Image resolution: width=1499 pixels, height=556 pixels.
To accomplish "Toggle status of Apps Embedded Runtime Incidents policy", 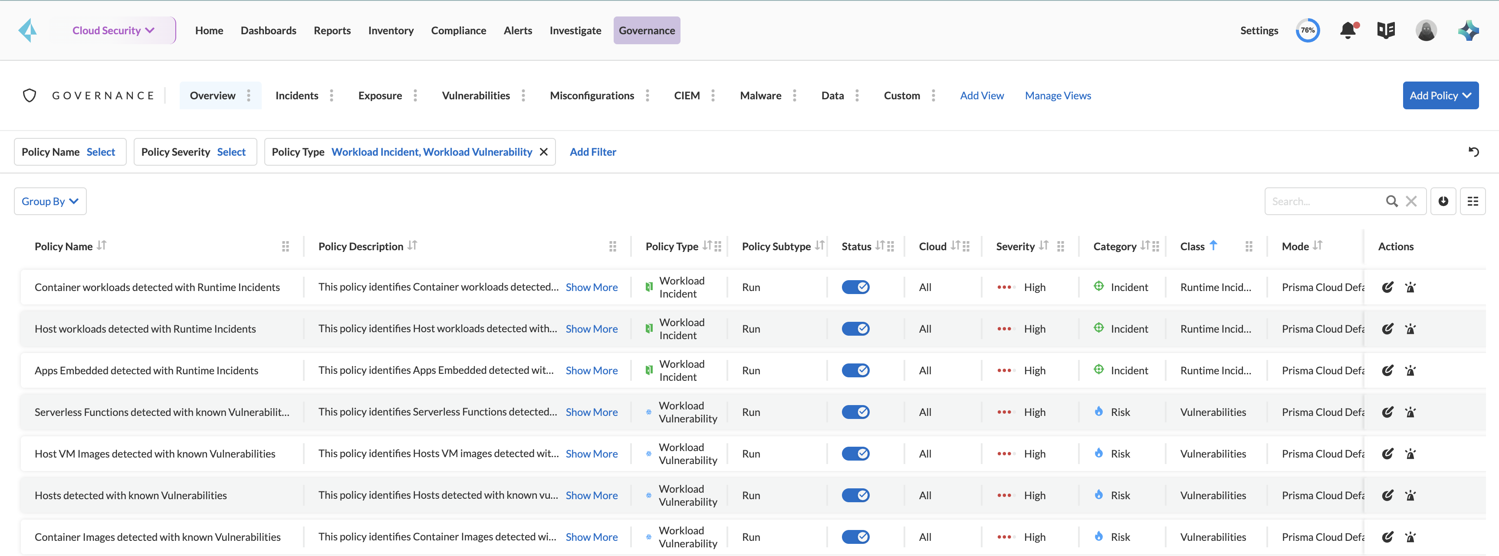I will pyautogui.click(x=855, y=370).
